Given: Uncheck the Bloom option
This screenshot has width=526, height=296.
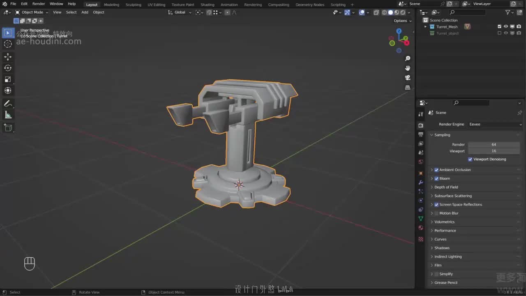Looking at the screenshot, I should coord(436,178).
